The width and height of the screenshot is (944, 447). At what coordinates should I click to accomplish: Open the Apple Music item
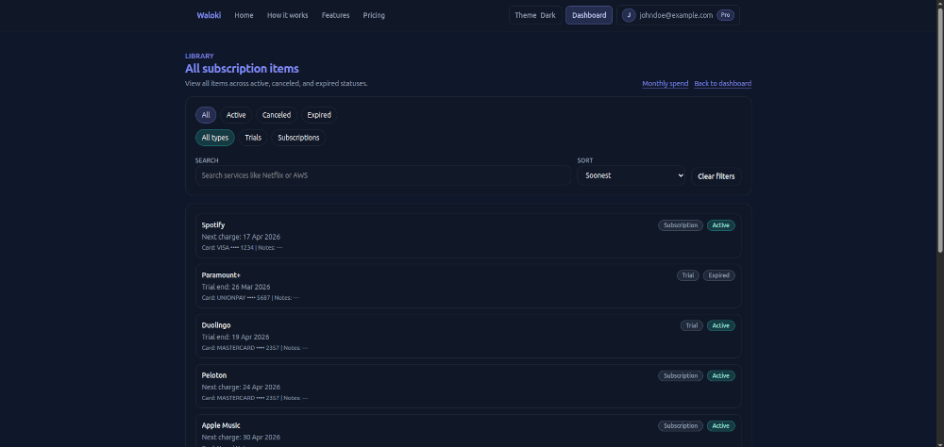(x=468, y=431)
